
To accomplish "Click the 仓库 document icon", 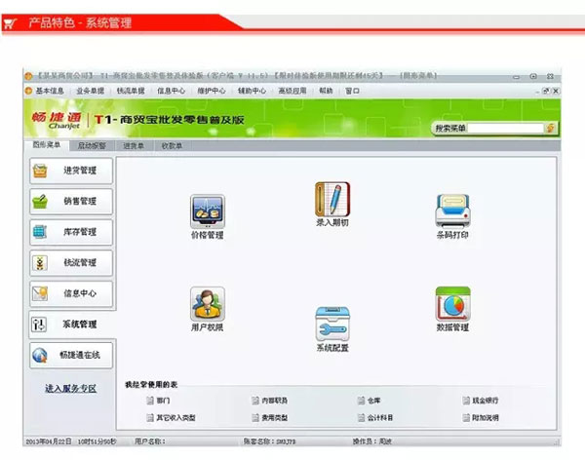I will 361,401.
